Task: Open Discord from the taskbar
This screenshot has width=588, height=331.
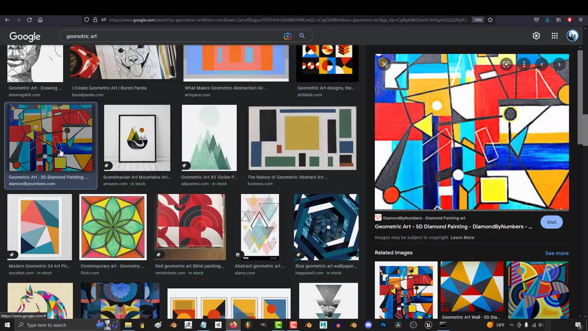Action: click(x=368, y=325)
